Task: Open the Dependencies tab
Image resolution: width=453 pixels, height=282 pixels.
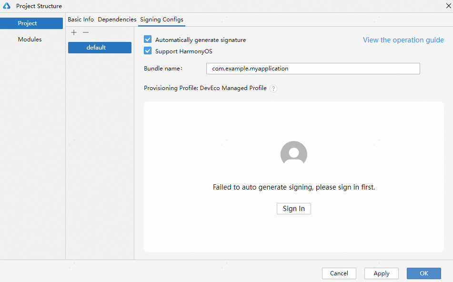Action: click(x=117, y=20)
